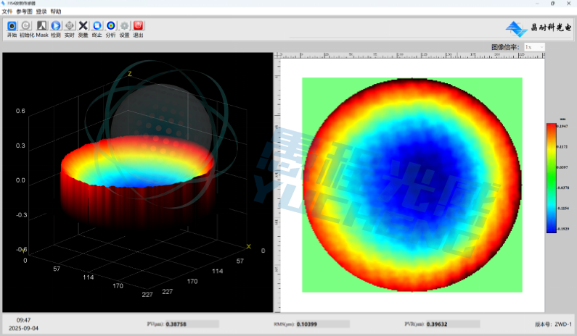Open the 分析 (Analysis) rainbow icon
Image resolution: width=577 pixels, height=336 pixels.
click(111, 25)
